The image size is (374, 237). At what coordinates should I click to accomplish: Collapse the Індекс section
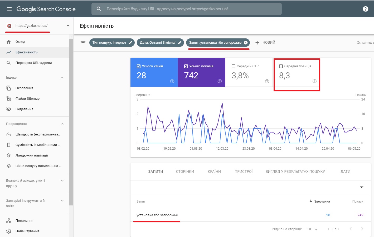[62, 78]
